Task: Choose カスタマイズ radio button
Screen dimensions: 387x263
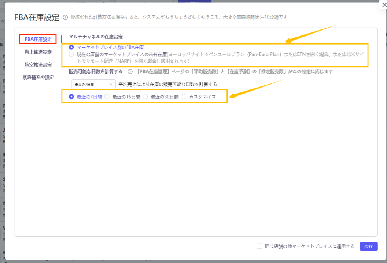Action: 184,97
